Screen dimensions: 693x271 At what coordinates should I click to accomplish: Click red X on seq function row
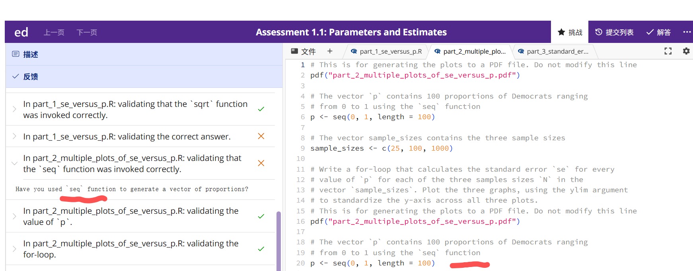tap(261, 163)
